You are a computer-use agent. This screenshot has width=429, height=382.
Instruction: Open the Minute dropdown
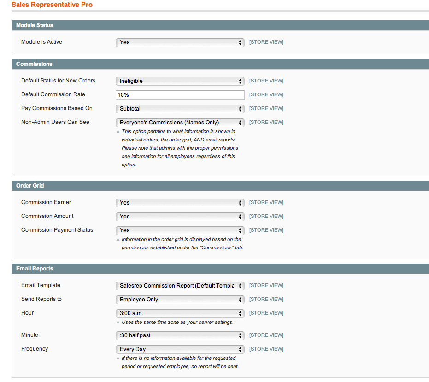click(180, 335)
